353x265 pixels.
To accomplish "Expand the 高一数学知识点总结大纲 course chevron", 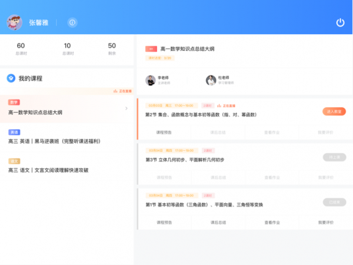I will point(126,108).
